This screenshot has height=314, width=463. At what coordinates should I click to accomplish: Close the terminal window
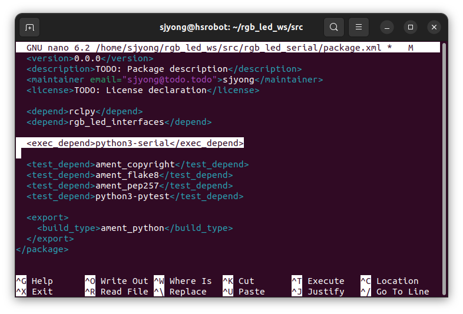(x=434, y=28)
